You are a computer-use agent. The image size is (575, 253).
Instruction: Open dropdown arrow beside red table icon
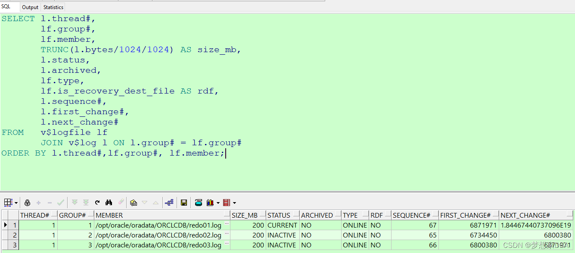click(x=234, y=203)
